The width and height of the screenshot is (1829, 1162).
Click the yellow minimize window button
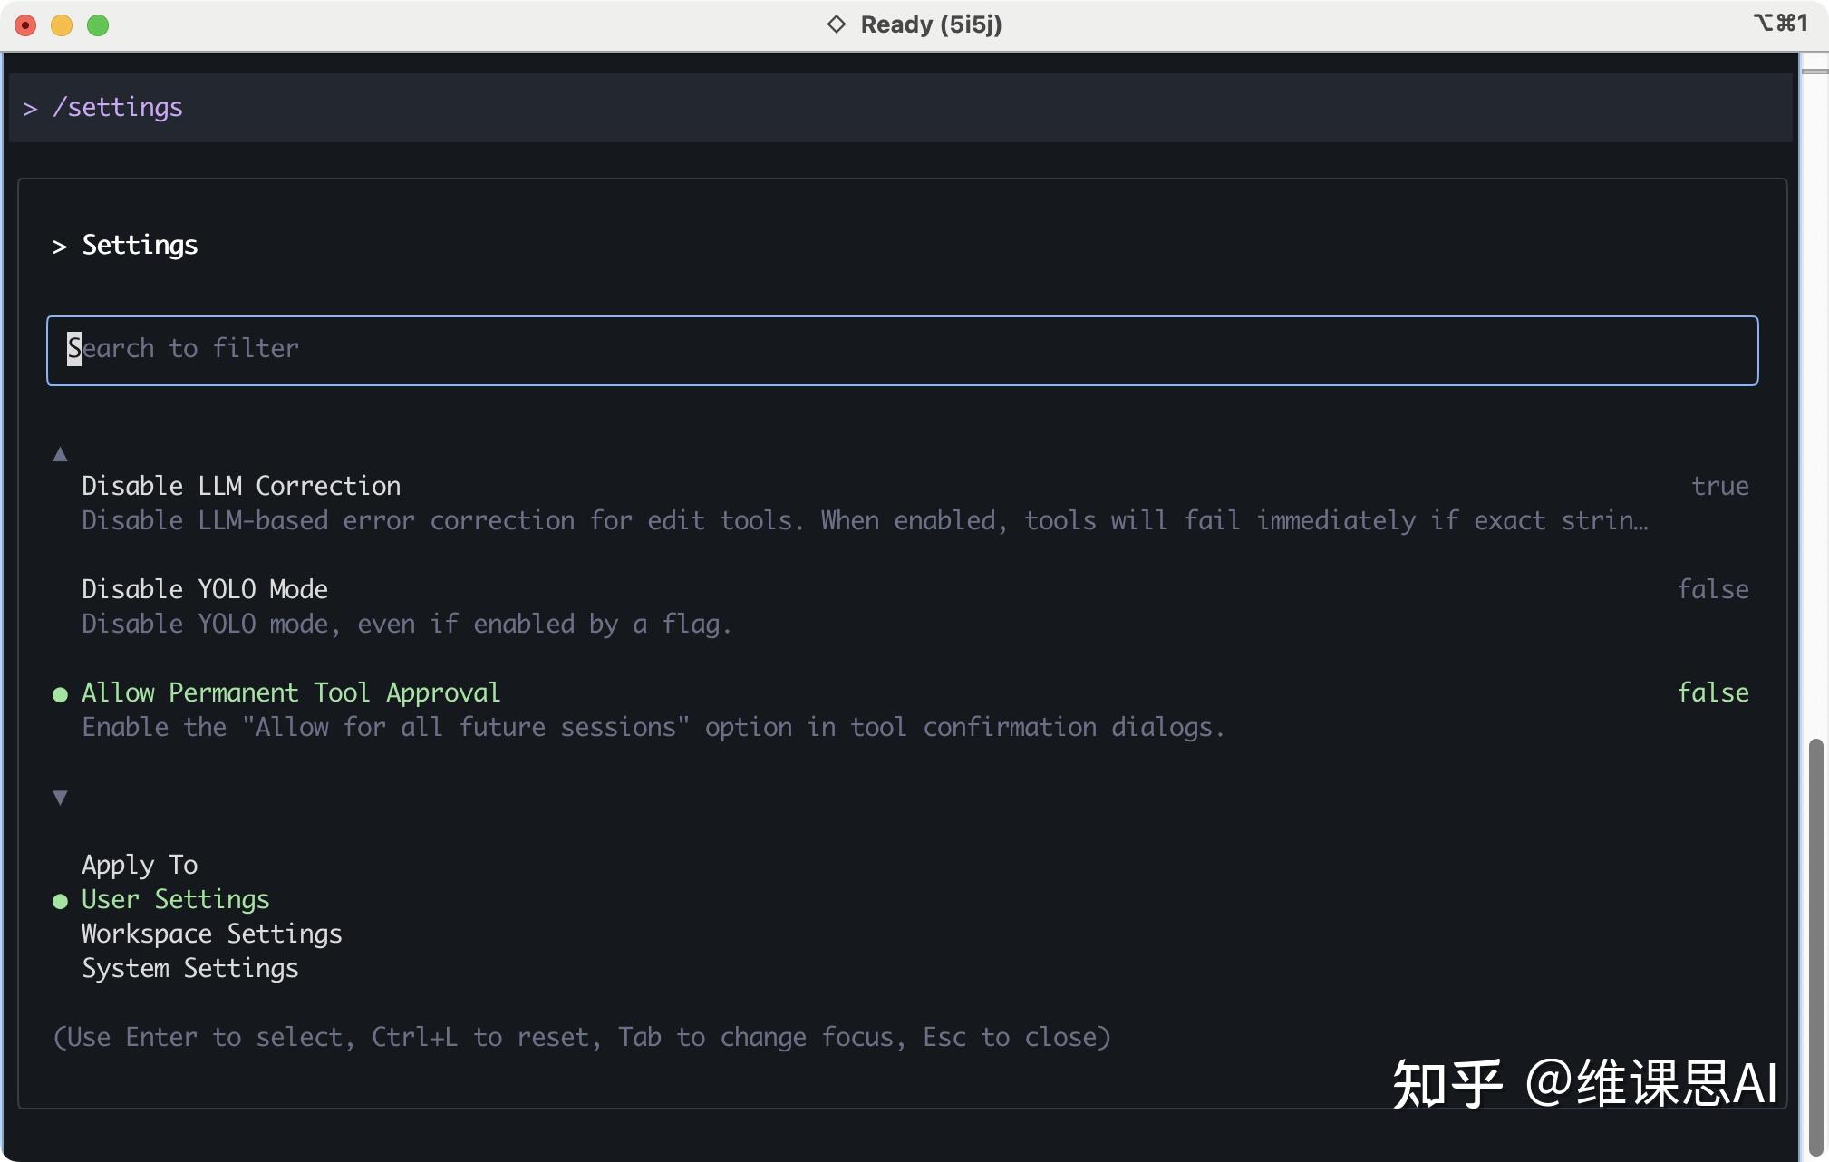(x=62, y=25)
